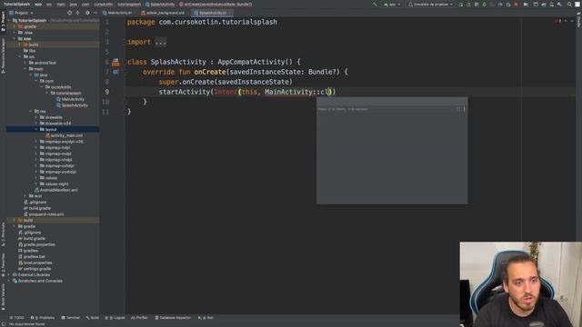Open the Logcat tool window
The height and width of the screenshot is (327, 582).
coord(115,318)
